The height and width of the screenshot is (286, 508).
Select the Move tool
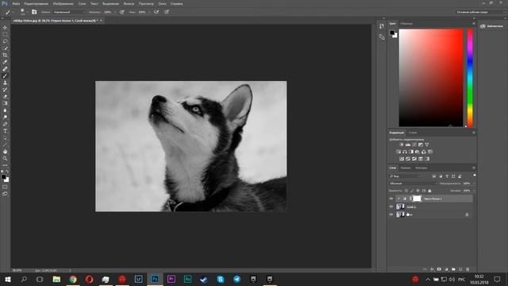tap(5, 28)
